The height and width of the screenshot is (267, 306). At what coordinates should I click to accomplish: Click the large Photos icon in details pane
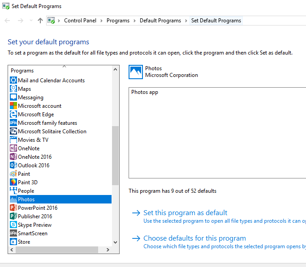pos(136,72)
